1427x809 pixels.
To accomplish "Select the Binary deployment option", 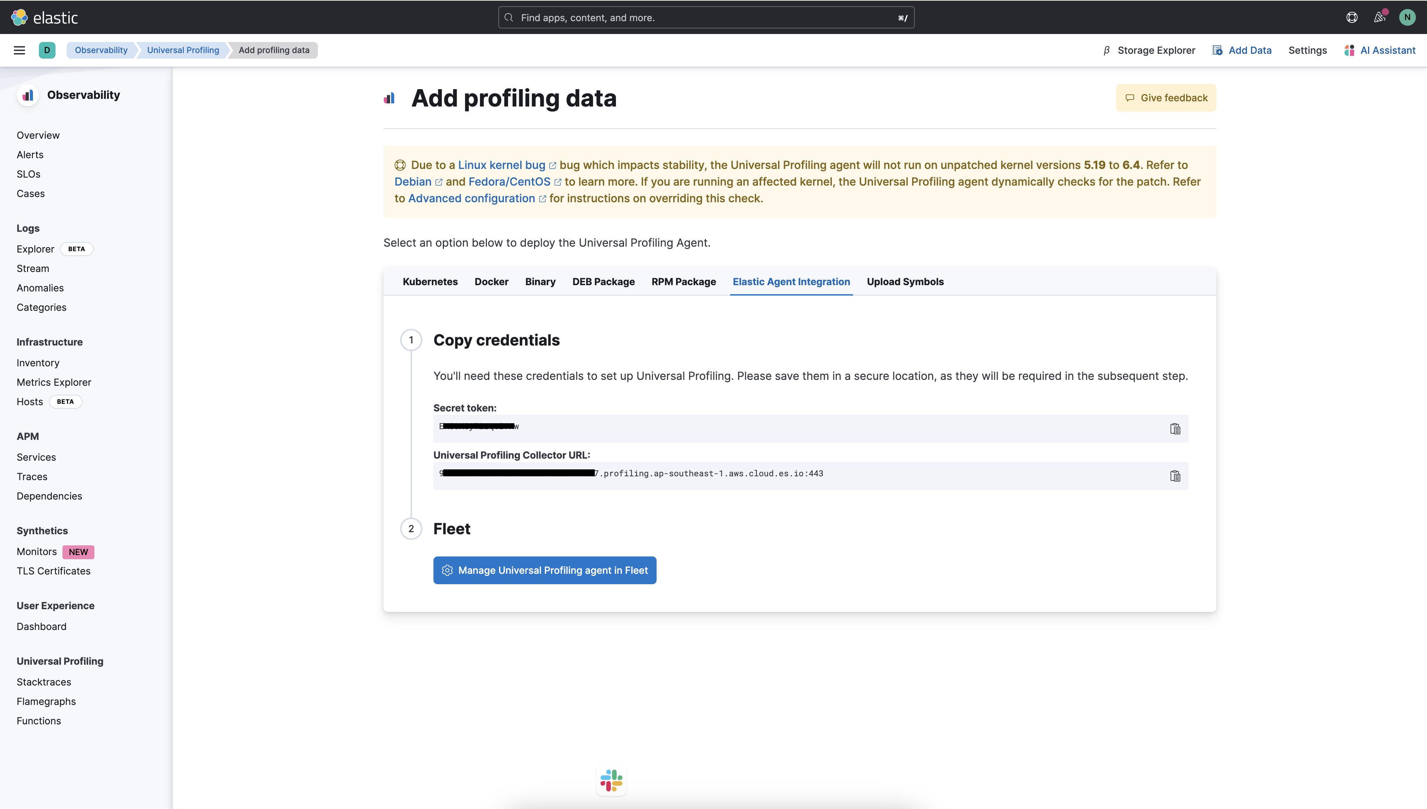I will click(540, 282).
